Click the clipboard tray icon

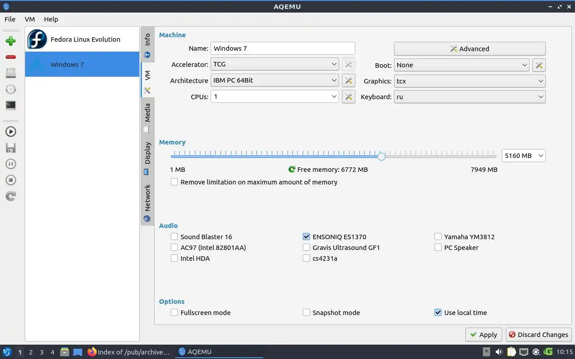tap(512, 352)
